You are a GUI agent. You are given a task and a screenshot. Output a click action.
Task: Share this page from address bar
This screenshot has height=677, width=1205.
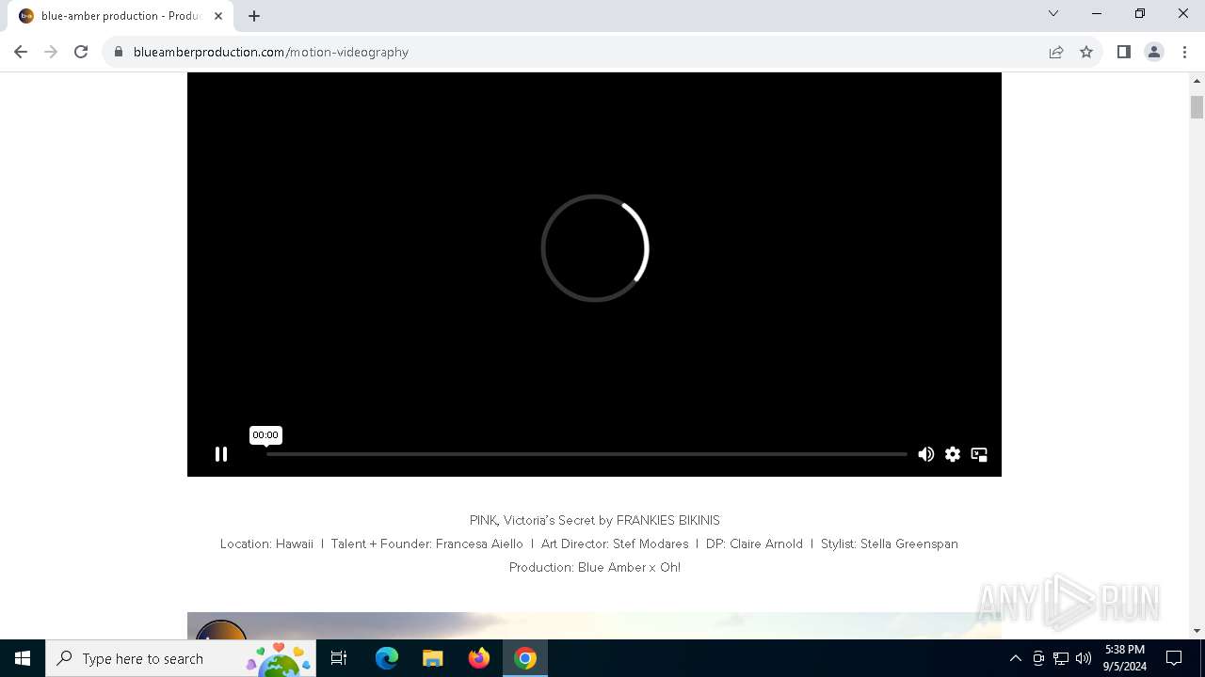coord(1056,52)
